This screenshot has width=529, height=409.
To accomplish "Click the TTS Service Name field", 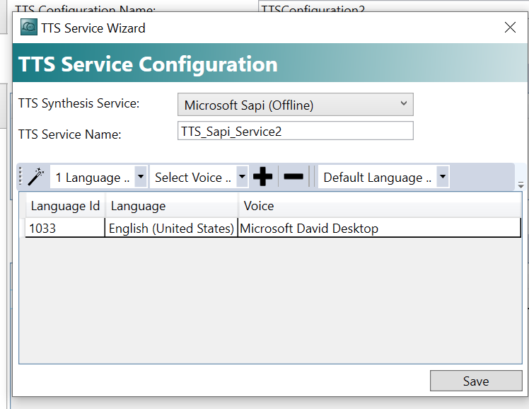I will [x=296, y=131].
